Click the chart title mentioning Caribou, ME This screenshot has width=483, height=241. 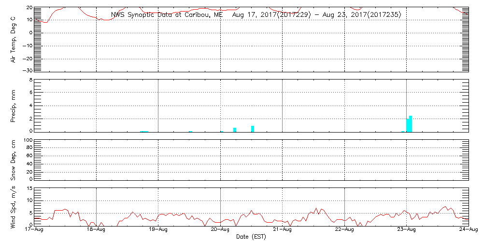[256, 14]
